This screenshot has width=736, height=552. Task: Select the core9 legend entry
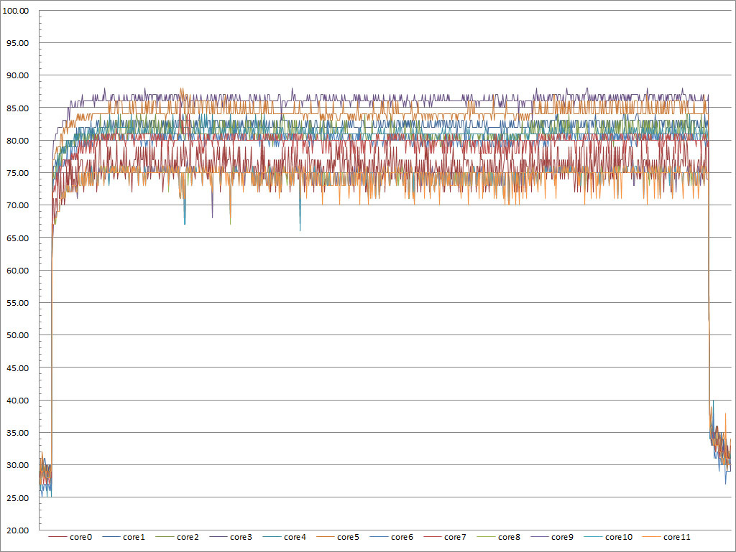pyautogui.click(x=552, y=537)
